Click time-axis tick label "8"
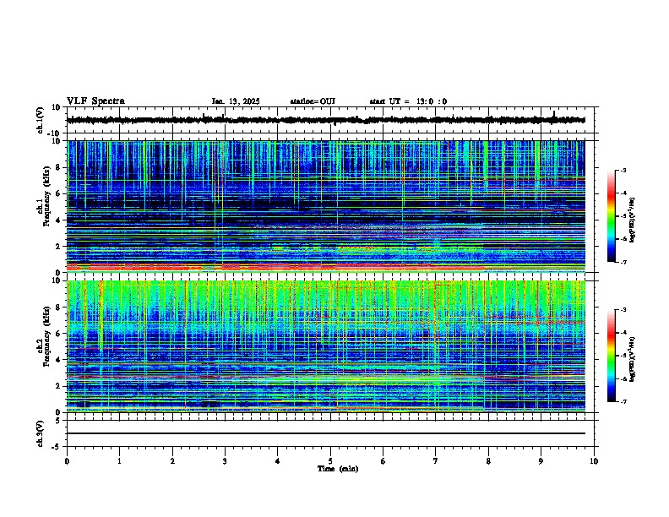The image size is (669, 517). click(x=488, y=461)
